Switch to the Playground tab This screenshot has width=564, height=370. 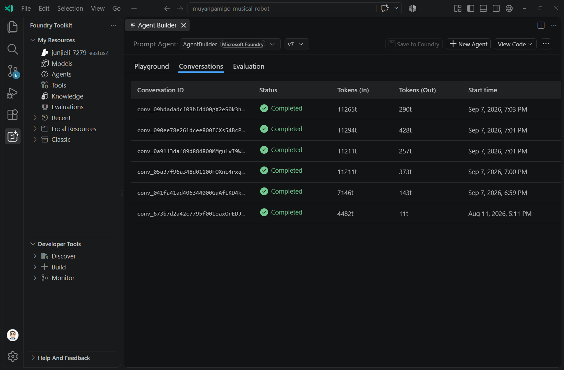click(x=152, y=66)
